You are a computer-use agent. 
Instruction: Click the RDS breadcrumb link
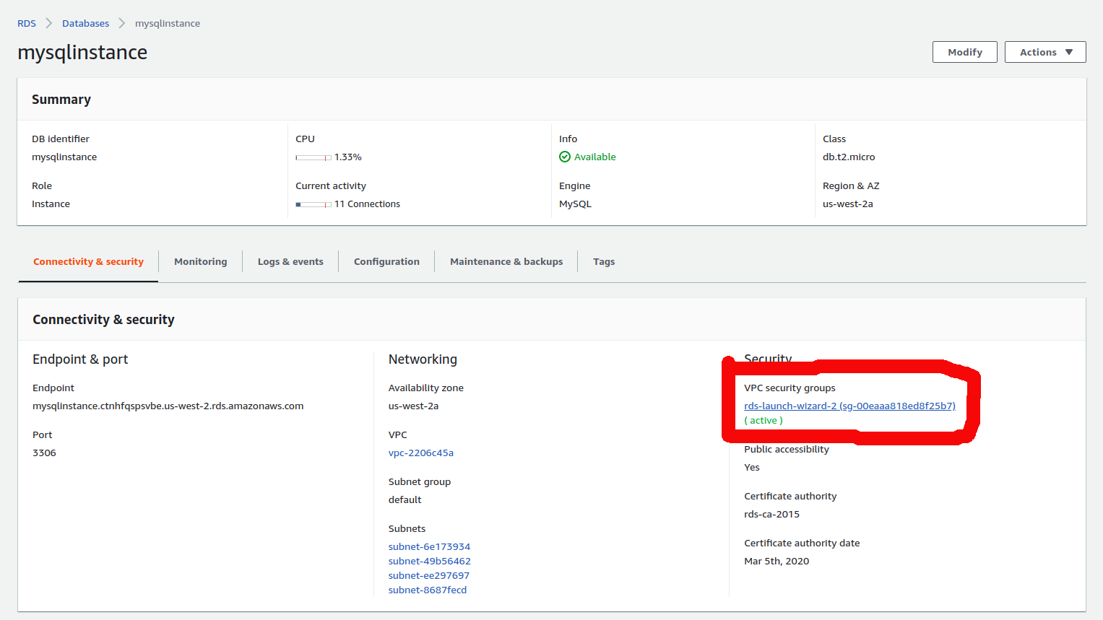tap(27, 23)
